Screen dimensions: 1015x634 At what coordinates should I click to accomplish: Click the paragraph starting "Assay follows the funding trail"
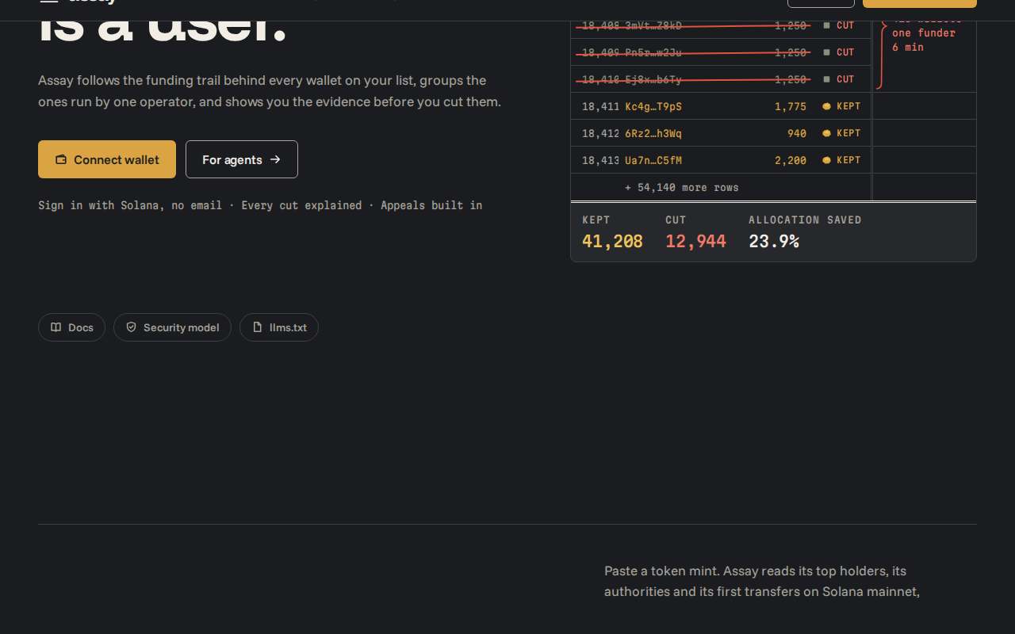270,91
